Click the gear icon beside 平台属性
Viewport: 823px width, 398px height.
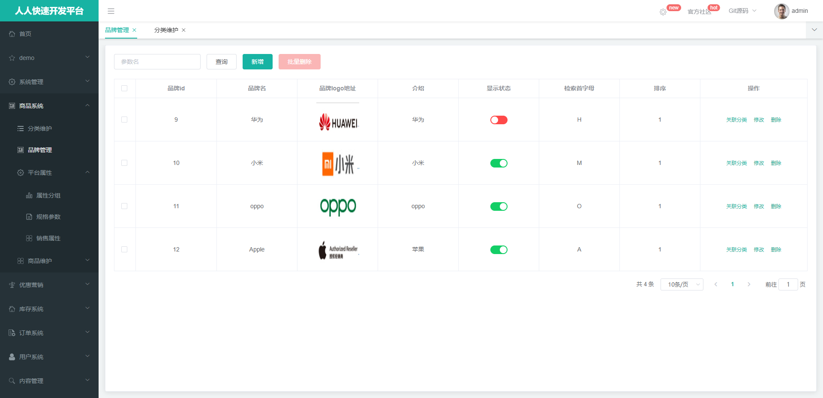tap(21, 173)
